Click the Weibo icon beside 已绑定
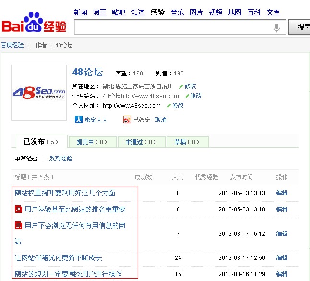 [x=127, y=120]
